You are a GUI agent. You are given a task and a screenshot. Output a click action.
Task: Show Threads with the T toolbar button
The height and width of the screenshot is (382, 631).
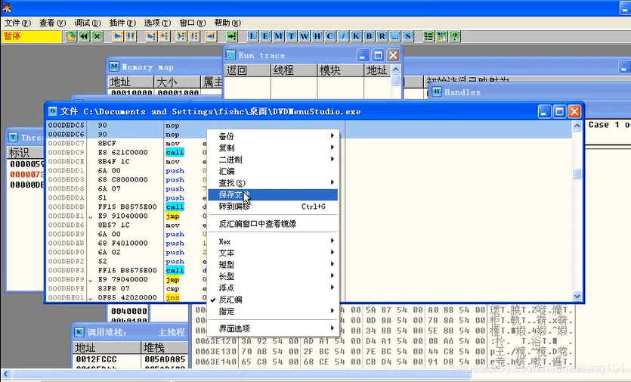tap(291, 36)
